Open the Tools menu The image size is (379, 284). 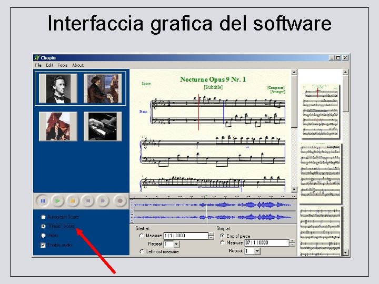click(x=62, y=65)
